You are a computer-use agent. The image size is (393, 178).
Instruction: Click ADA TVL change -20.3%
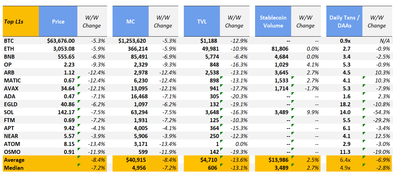click(240, 96)
